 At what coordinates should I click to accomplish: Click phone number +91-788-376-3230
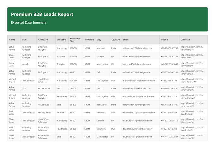[x=169, y=88]
